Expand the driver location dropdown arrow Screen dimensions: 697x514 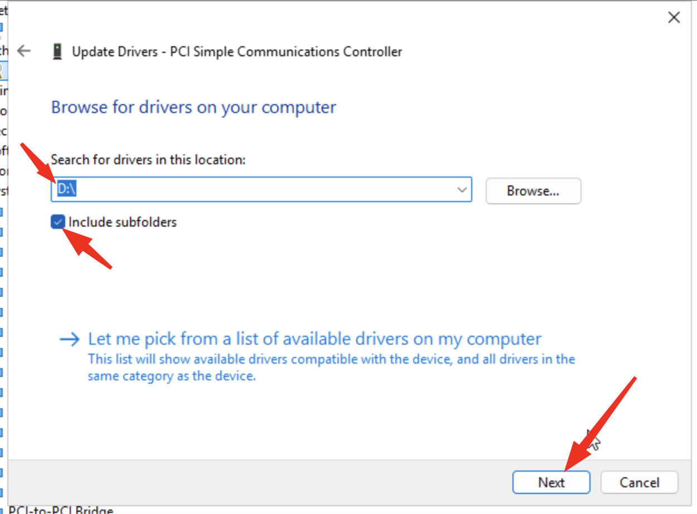pyautogui.click(x=462, y=190)
